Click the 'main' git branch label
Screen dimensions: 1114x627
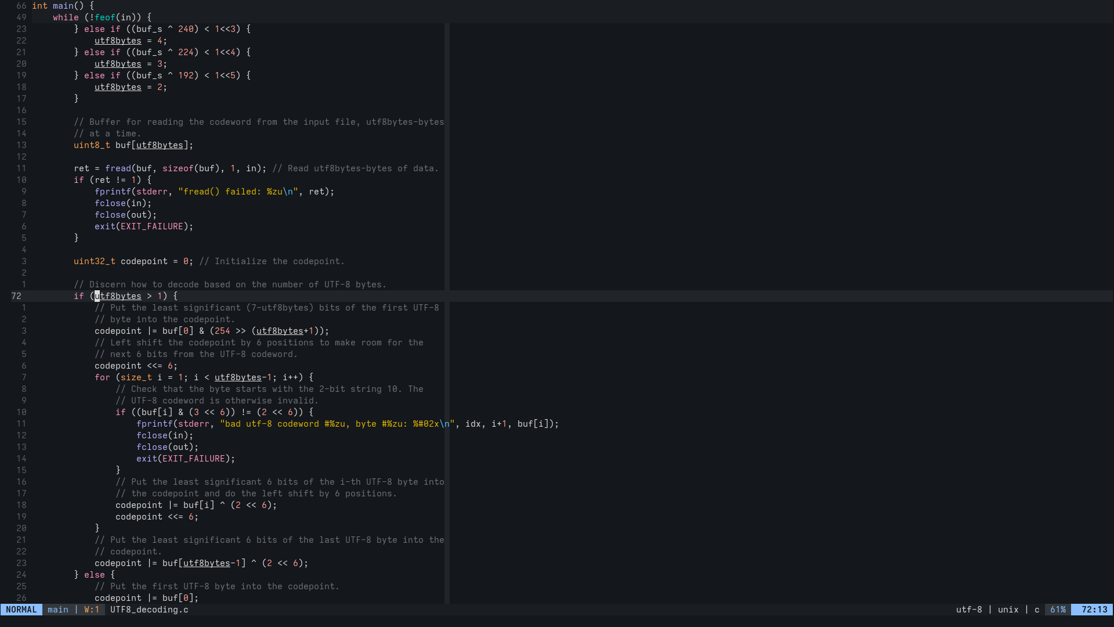click(x=58, y=610)
